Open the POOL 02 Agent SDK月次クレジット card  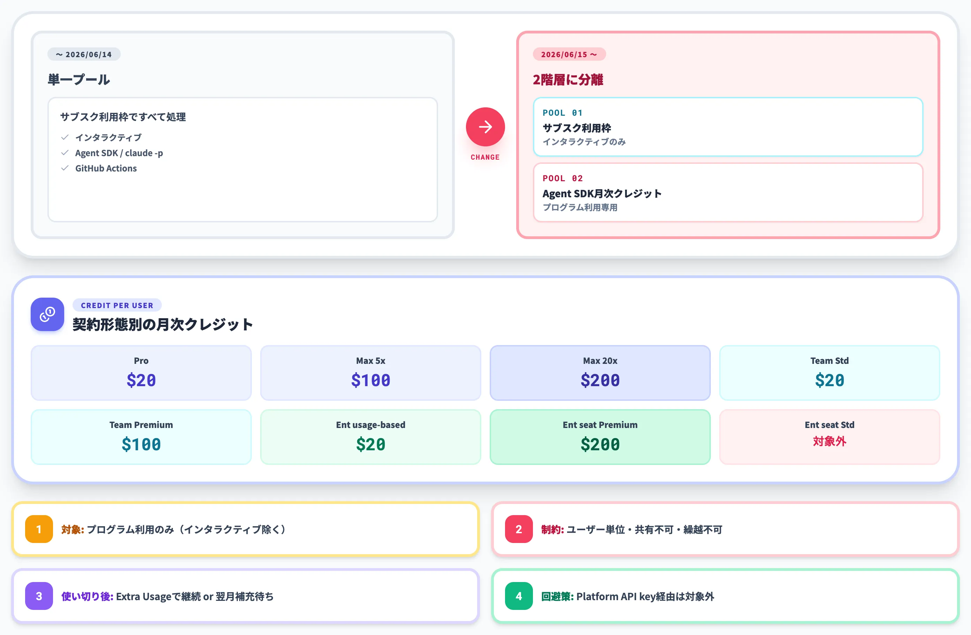point(728,192)
